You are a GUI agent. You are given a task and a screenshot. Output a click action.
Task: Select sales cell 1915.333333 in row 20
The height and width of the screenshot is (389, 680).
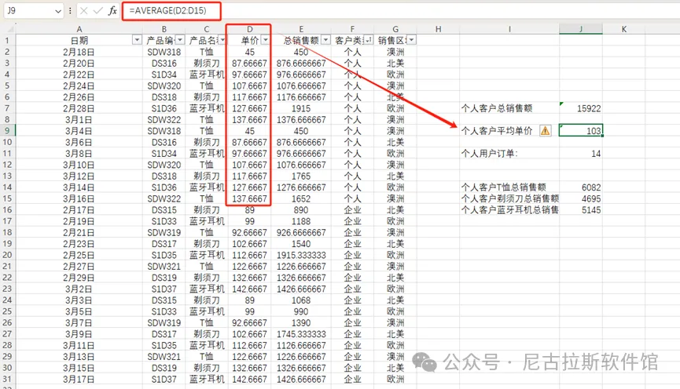coord(301,255)
